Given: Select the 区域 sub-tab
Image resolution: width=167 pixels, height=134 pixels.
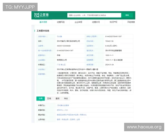Looking at the screenshot, I should click(49, 99).
